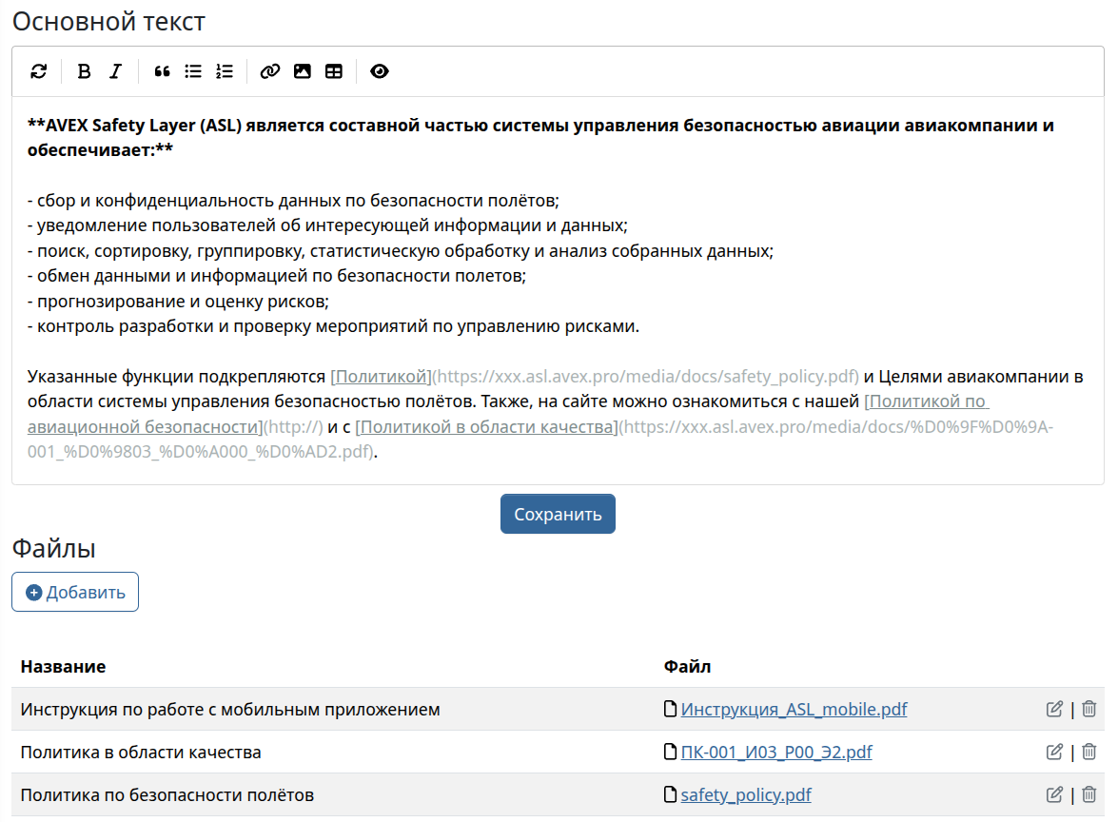Insert a numbered list
The width and height of the screenshot is (1118, 822).
[x=225, y=71]
